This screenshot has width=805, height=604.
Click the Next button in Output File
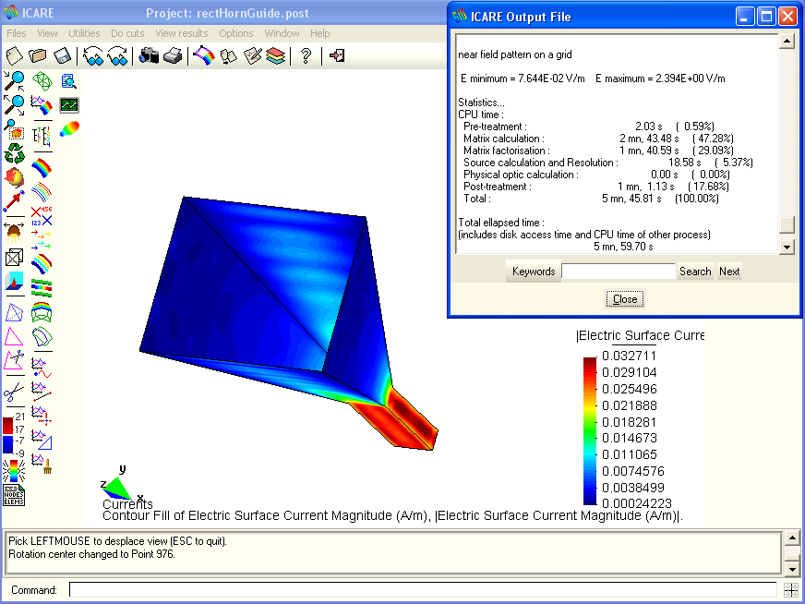coord(729,272)
